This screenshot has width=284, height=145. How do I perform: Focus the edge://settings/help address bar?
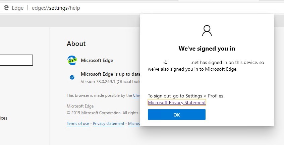(56, 8)
